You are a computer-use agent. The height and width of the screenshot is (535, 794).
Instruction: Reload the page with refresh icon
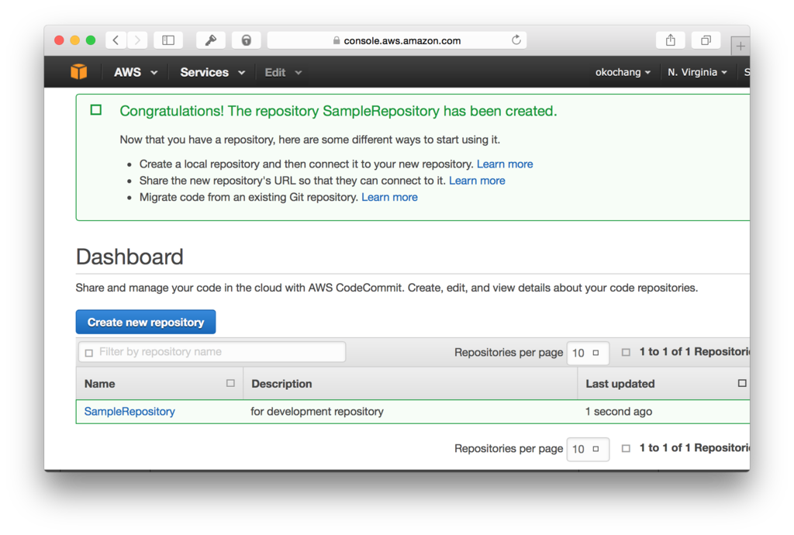coord(516,40)
